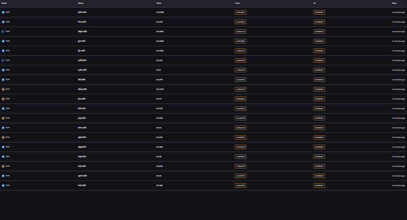
Task: Click the marketplace icon in lvd.eth row
Action: [3, 186]
